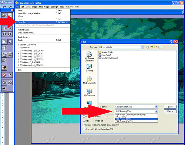Go to My Documents in places bar
Viewport: 185px width, 145px height.
point(89,80)
